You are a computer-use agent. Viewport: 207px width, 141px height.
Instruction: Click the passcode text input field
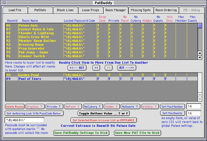click(x=24, y=120)
